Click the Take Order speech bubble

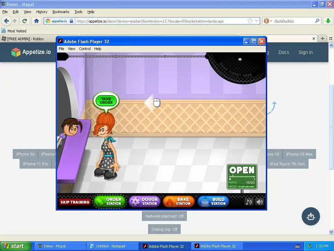(106, 101)
